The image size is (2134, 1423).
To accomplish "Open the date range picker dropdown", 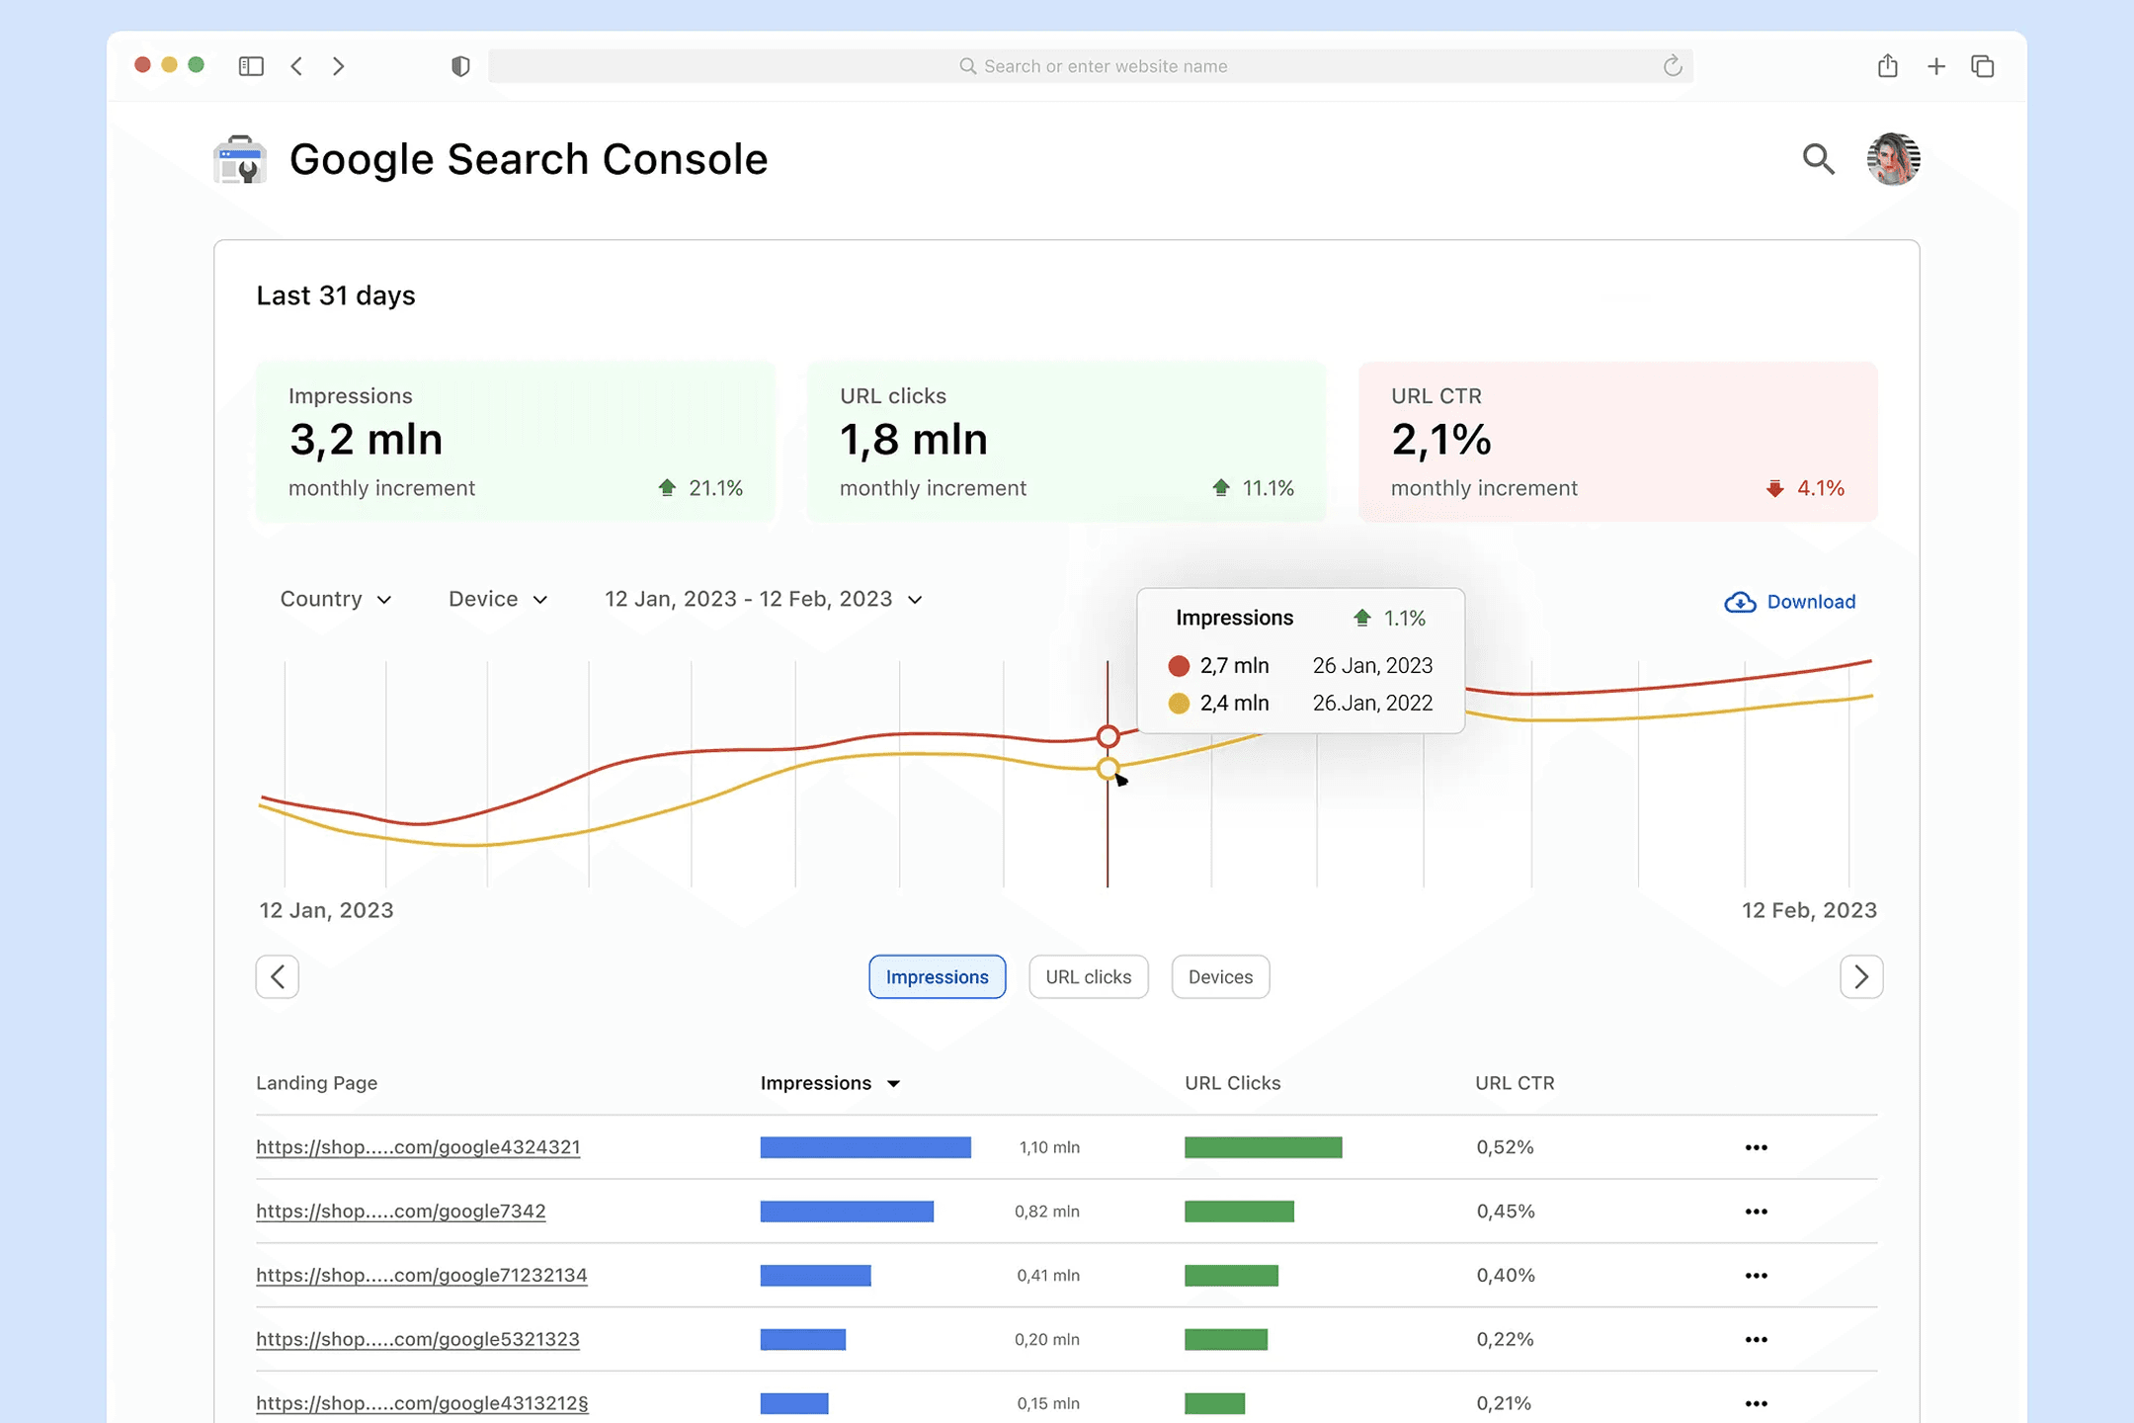I will point(763,599).
